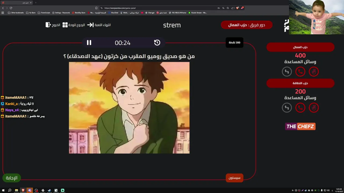The height and width of the screenshot is (193, 344).
Task: Use the two-fingers hand lifeline for حزب العمال
Action: pyautogui.click(x=314, y=72)
